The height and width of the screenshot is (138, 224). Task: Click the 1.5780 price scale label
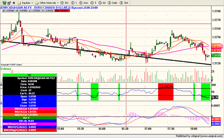pyautogui.click(x=216, y=11)
